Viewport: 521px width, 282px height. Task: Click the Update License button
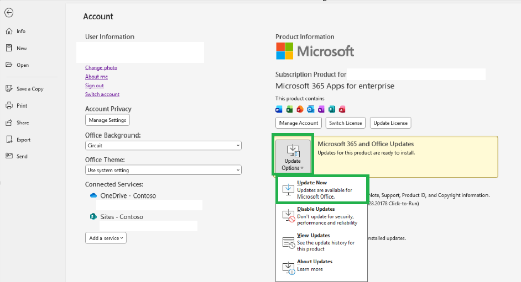point(390,123)
